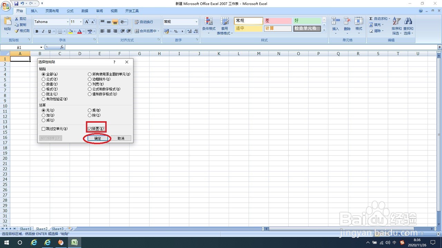Select the 格式 (Formats) paste radio option

(x=44, y=89)
